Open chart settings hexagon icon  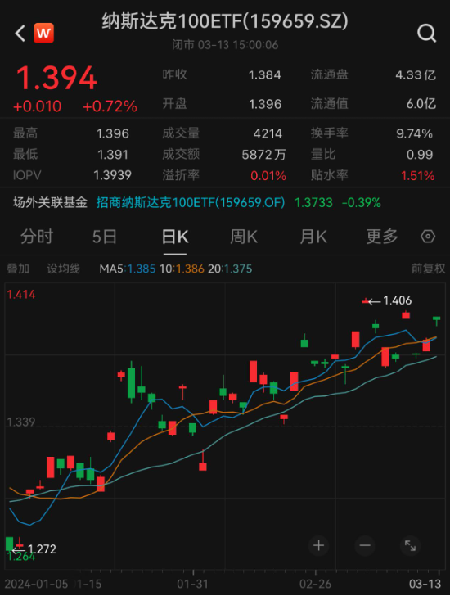(428, 237)
